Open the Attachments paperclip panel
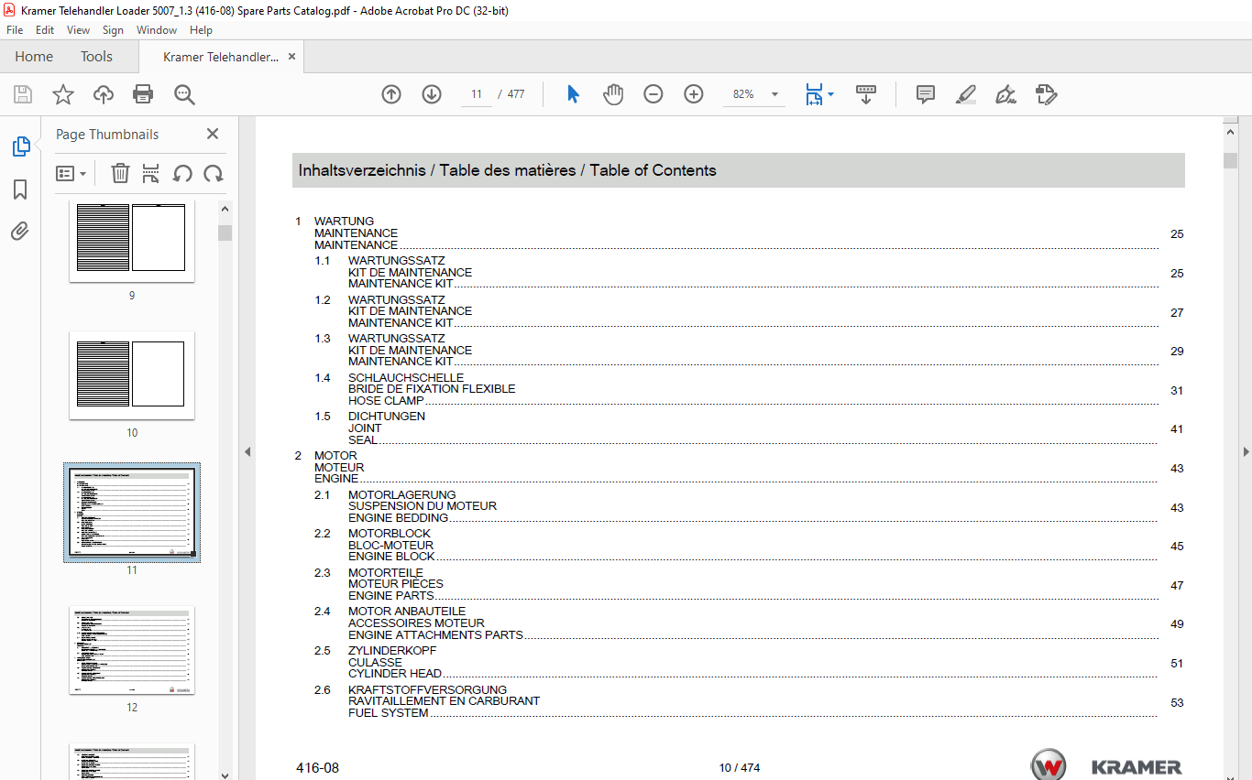This screenshot has width=1252, height=780. pyautogui.click(x=20, y=231)
